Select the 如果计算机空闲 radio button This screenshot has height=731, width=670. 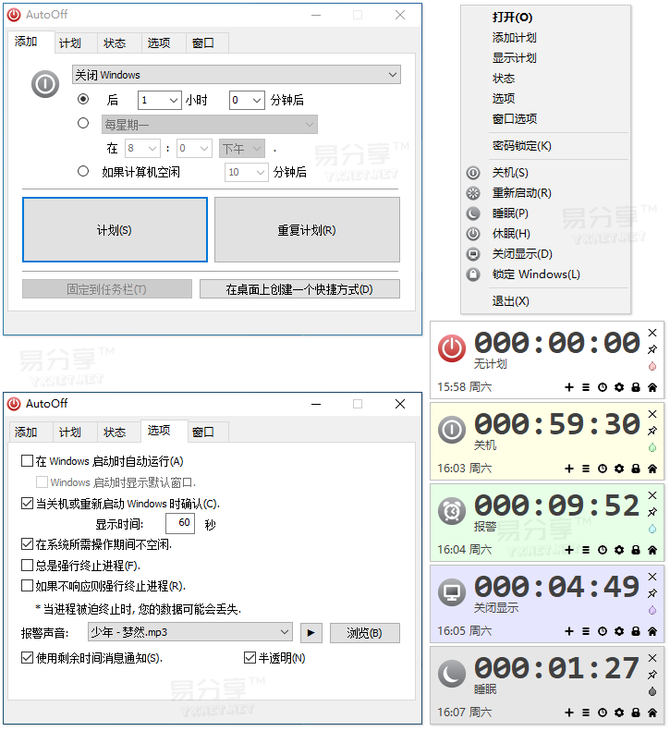tap(83, 171)
